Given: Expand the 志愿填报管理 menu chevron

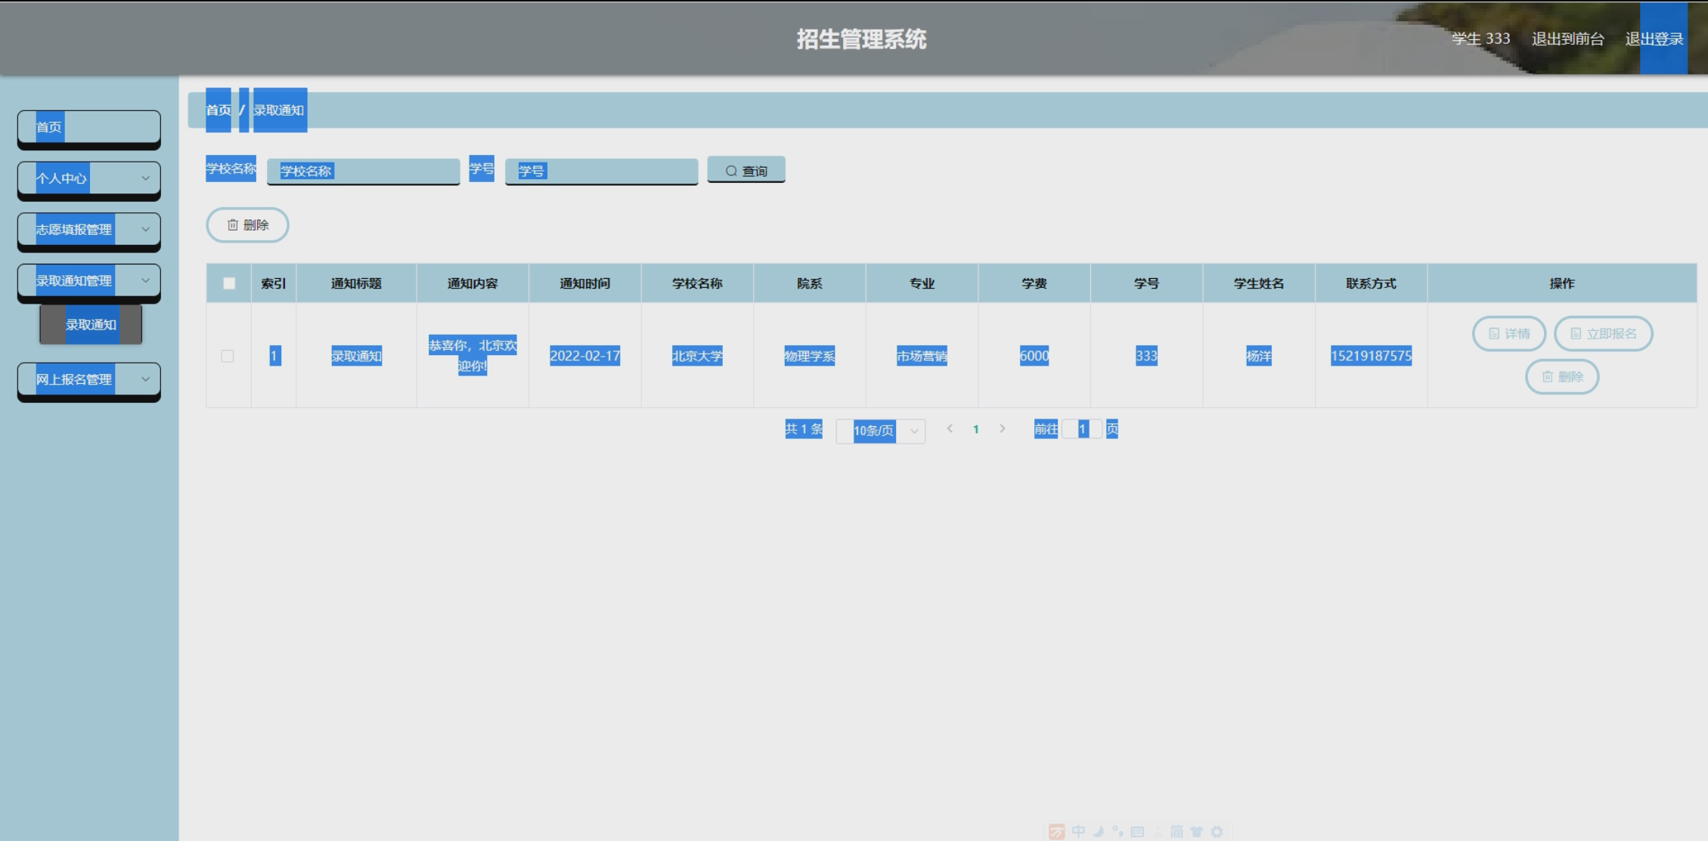Looking at the screenshot, I should pos(145,229).
